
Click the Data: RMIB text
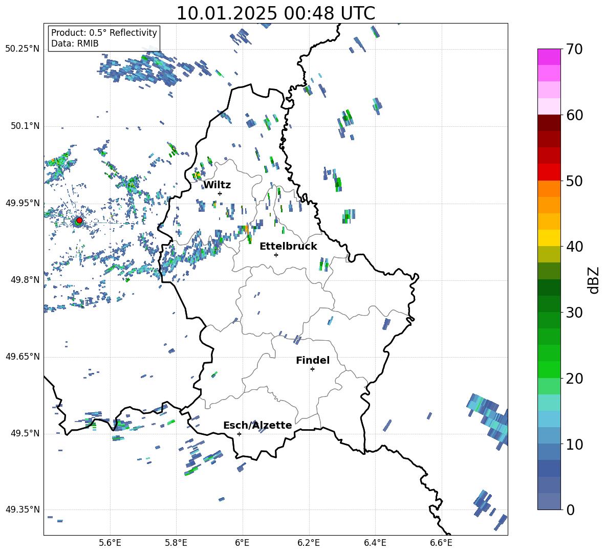pyautogui.click(x=75, y=43)
